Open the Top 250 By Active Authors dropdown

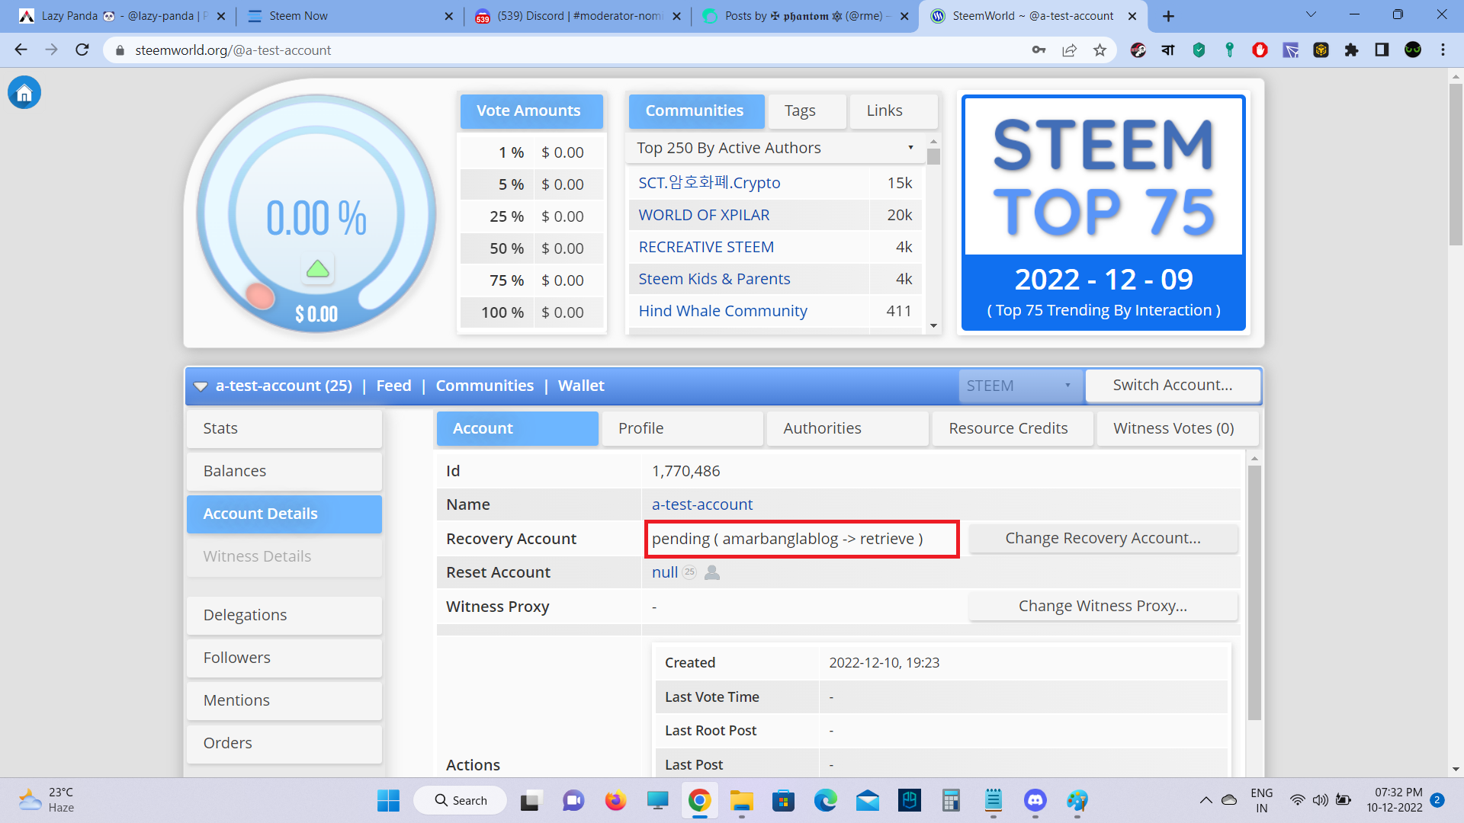775,148
